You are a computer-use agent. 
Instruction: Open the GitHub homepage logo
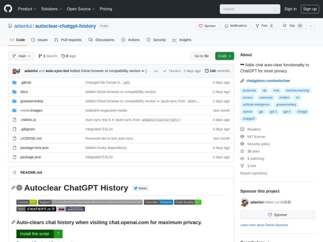8,9
